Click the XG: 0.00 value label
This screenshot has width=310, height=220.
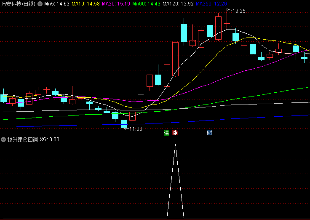(50, 139)
